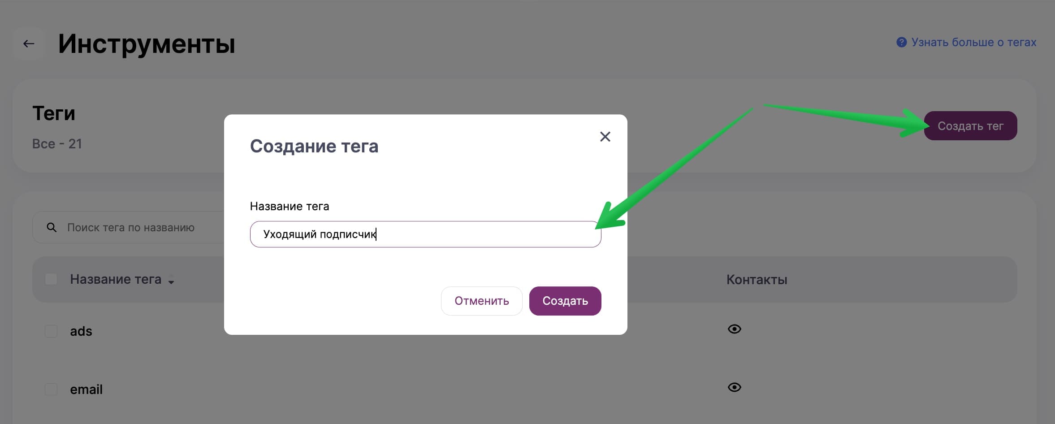The width and height of the screenshot is (1055, 424).
Task: Click the search magnifier icon
Action: click(52, 227)
